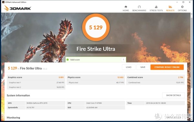Show details of System information
Viewport: 194px width, 122px height.
173,95
